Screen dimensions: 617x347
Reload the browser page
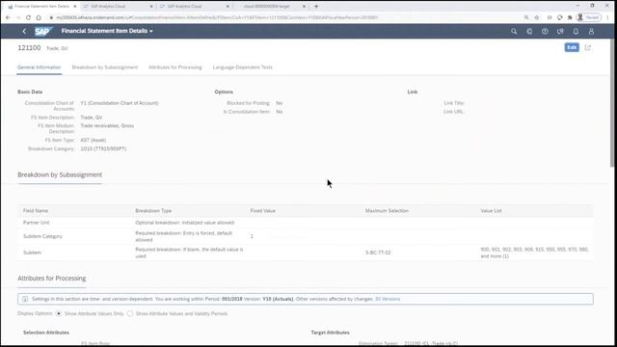(x=28, y=17)
